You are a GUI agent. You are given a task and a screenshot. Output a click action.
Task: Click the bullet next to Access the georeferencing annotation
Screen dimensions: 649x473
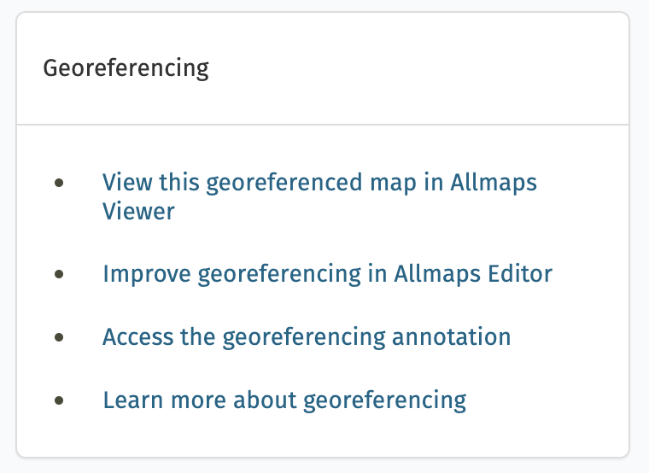(x=59, y=336)
